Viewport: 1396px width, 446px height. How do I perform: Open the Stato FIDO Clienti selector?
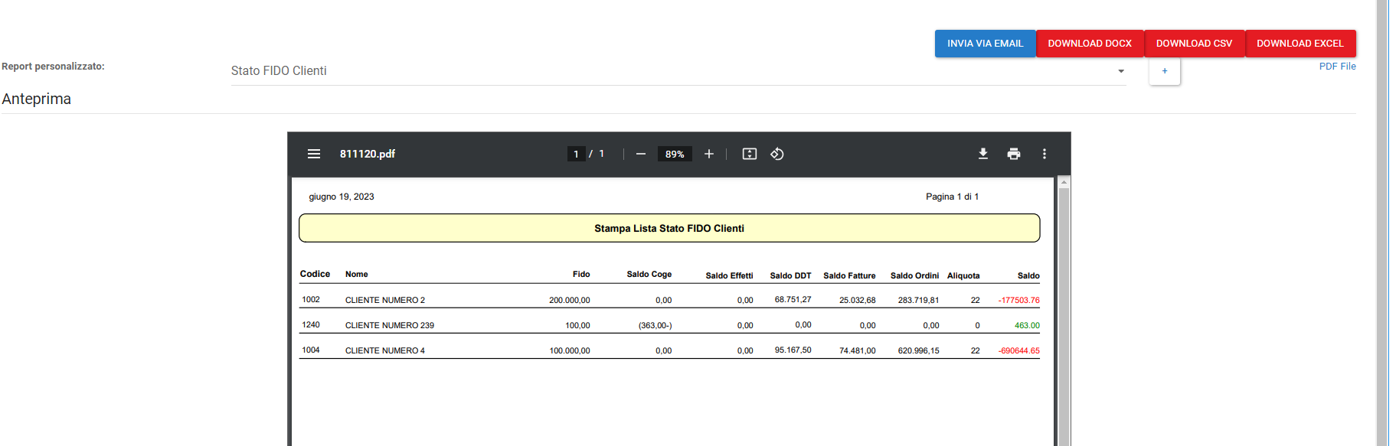(x=674, y=71)
